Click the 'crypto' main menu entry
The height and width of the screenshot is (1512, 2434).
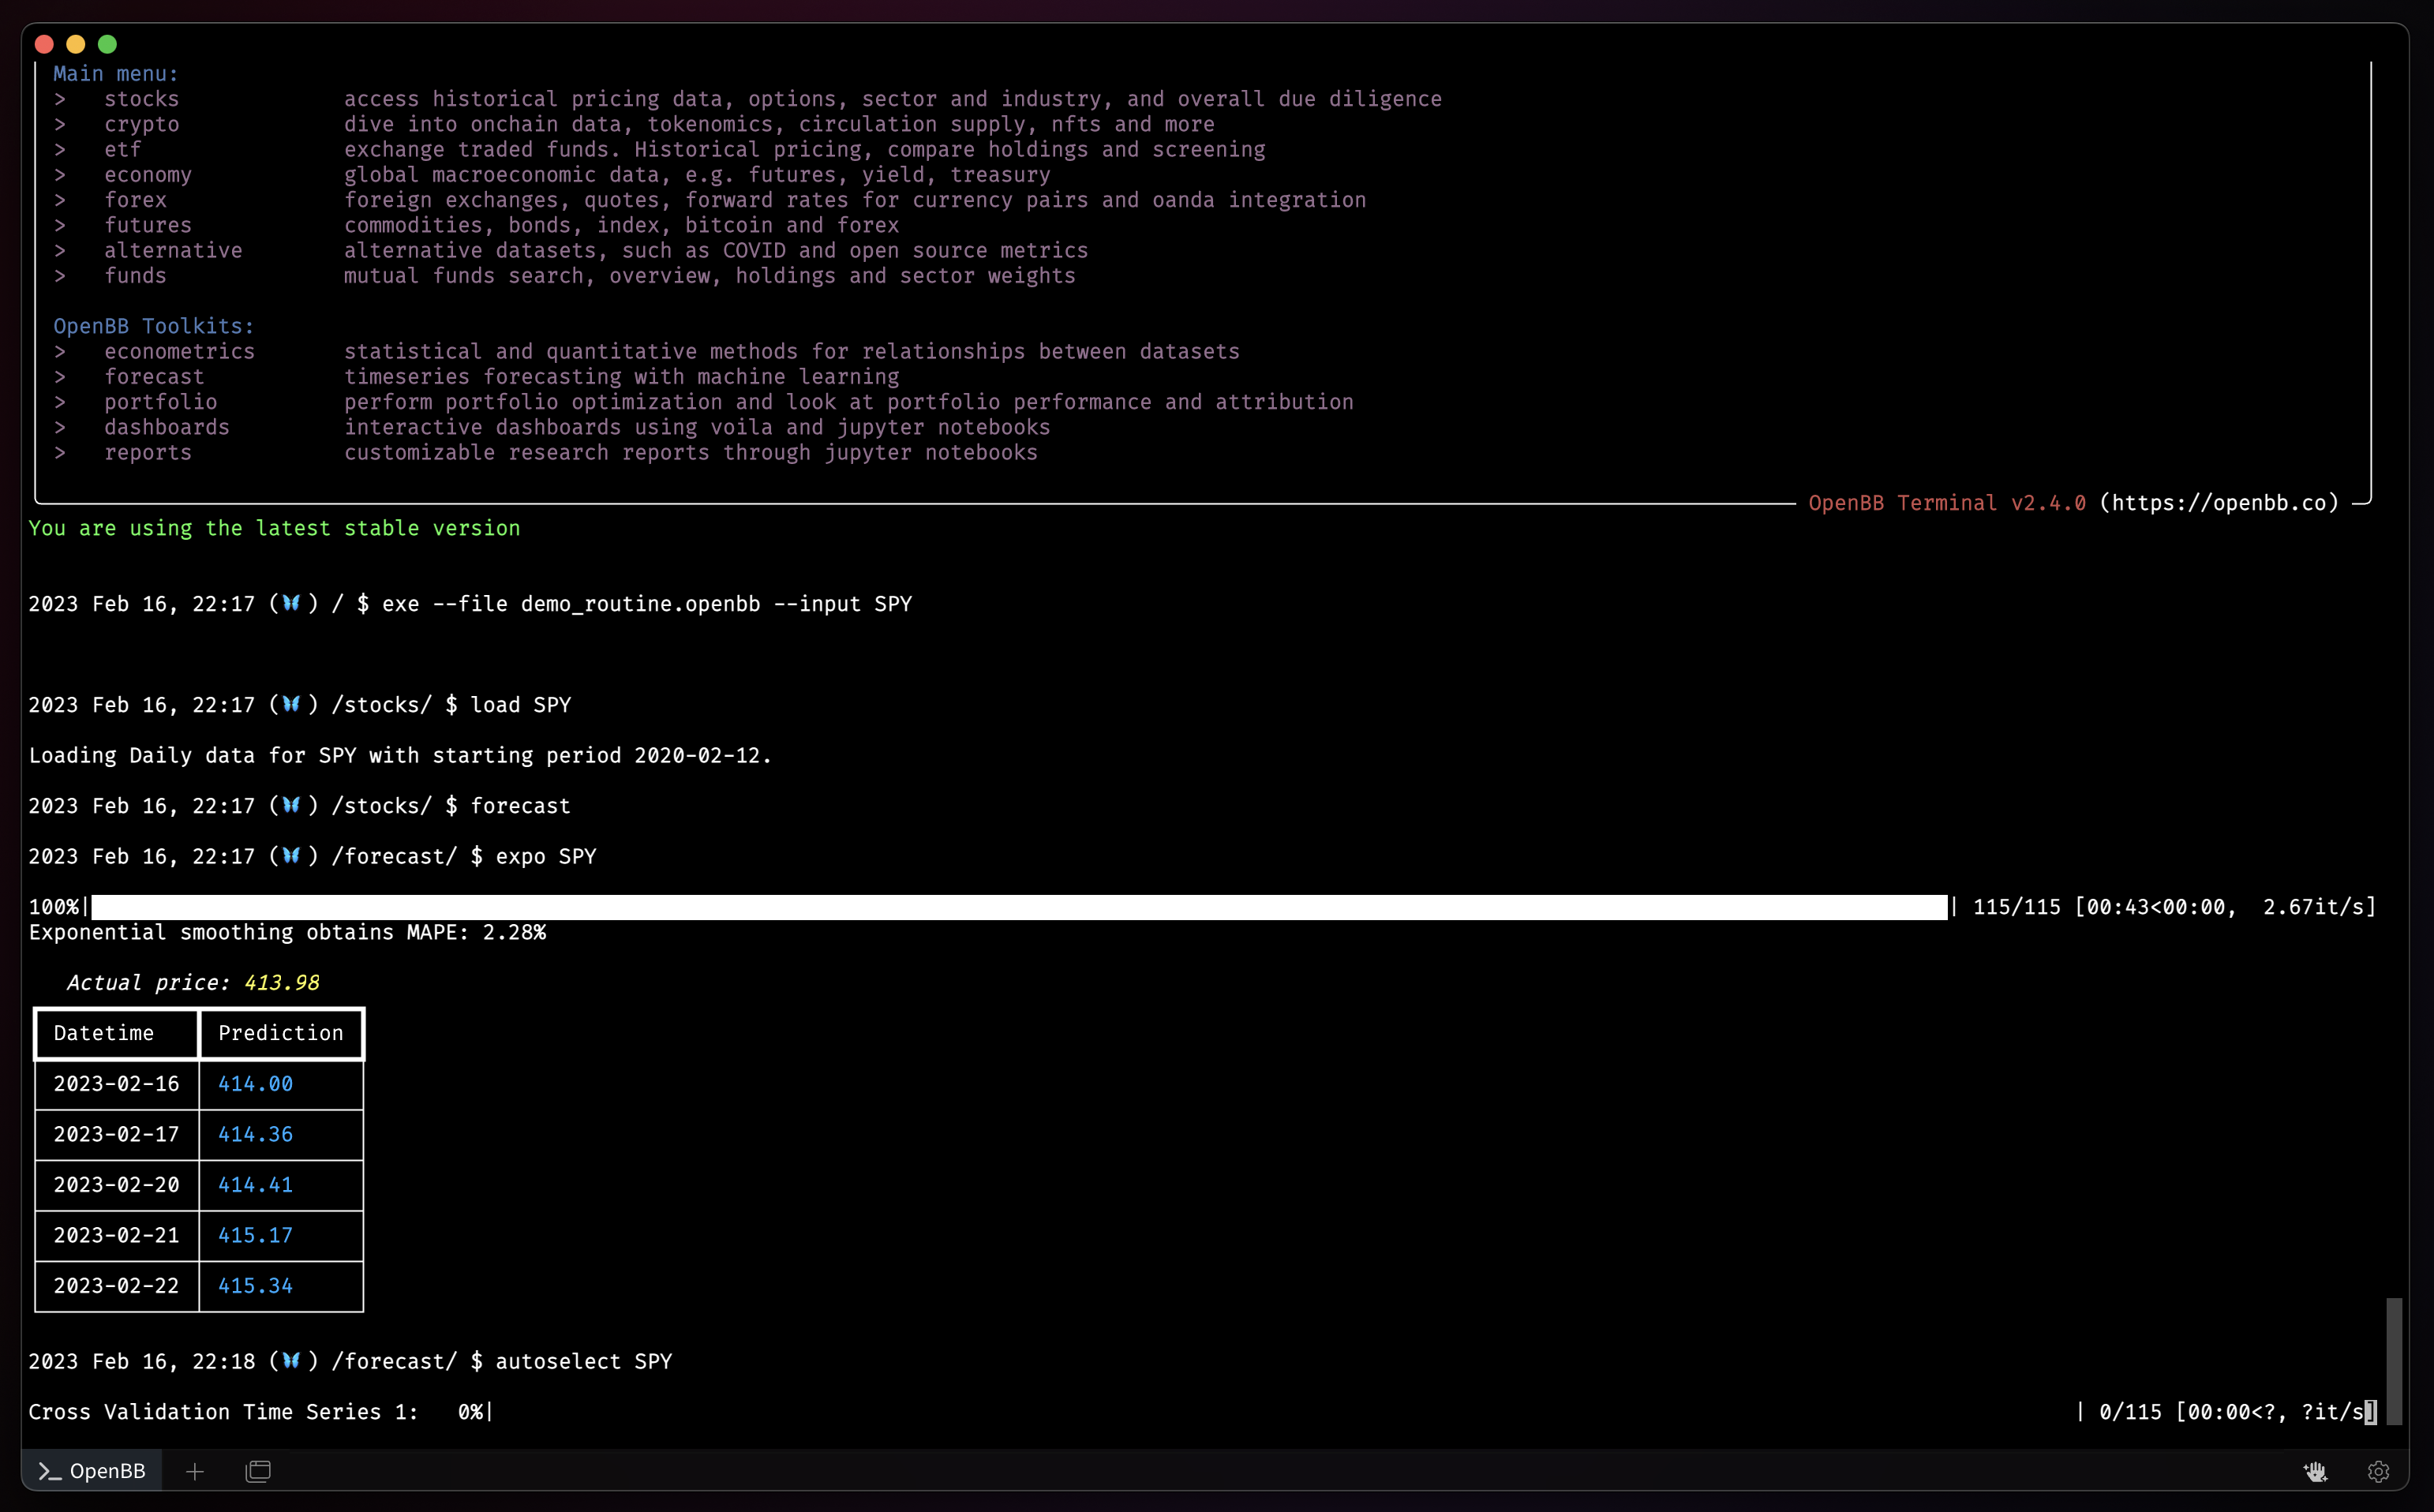[141, 124]
